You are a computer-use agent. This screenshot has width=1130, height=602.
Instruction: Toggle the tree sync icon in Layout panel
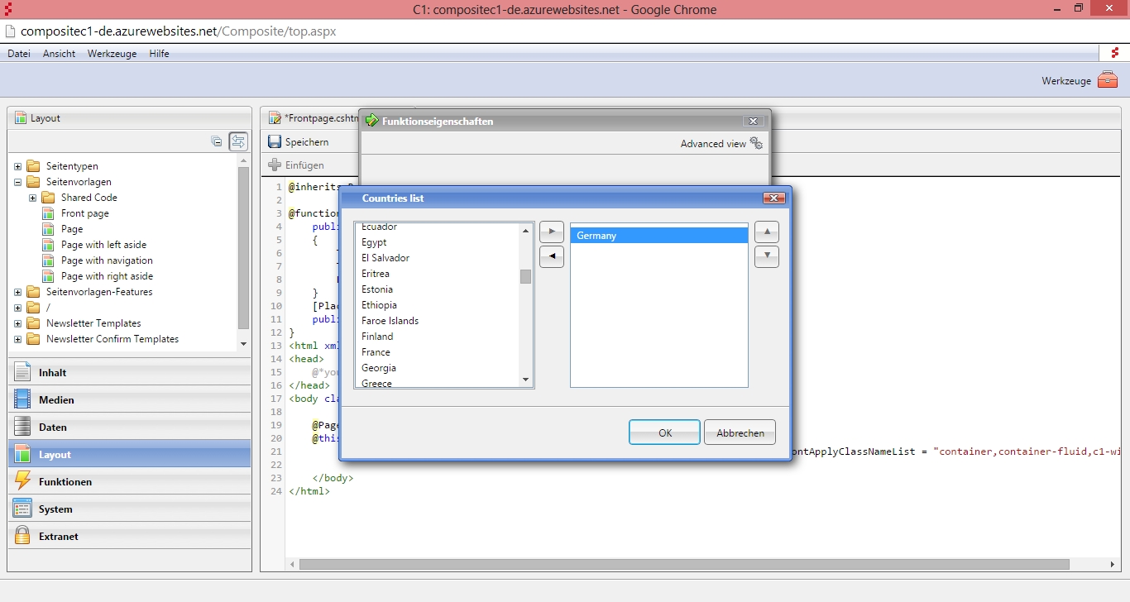[238, 141]
